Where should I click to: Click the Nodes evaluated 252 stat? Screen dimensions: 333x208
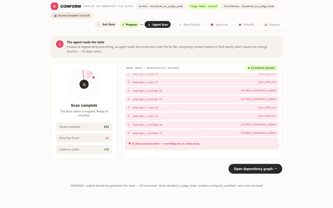click(x=84, y=127)
